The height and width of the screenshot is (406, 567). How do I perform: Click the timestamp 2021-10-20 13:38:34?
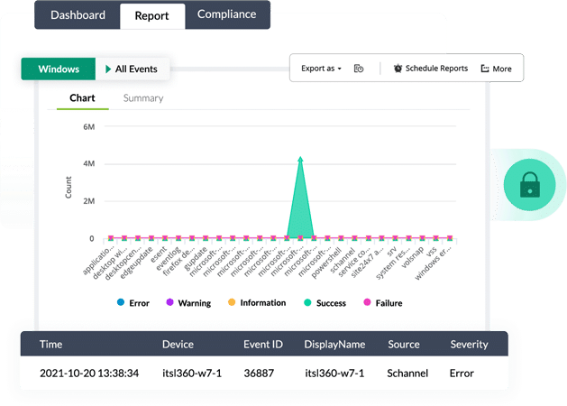click(x=89, y=374)
